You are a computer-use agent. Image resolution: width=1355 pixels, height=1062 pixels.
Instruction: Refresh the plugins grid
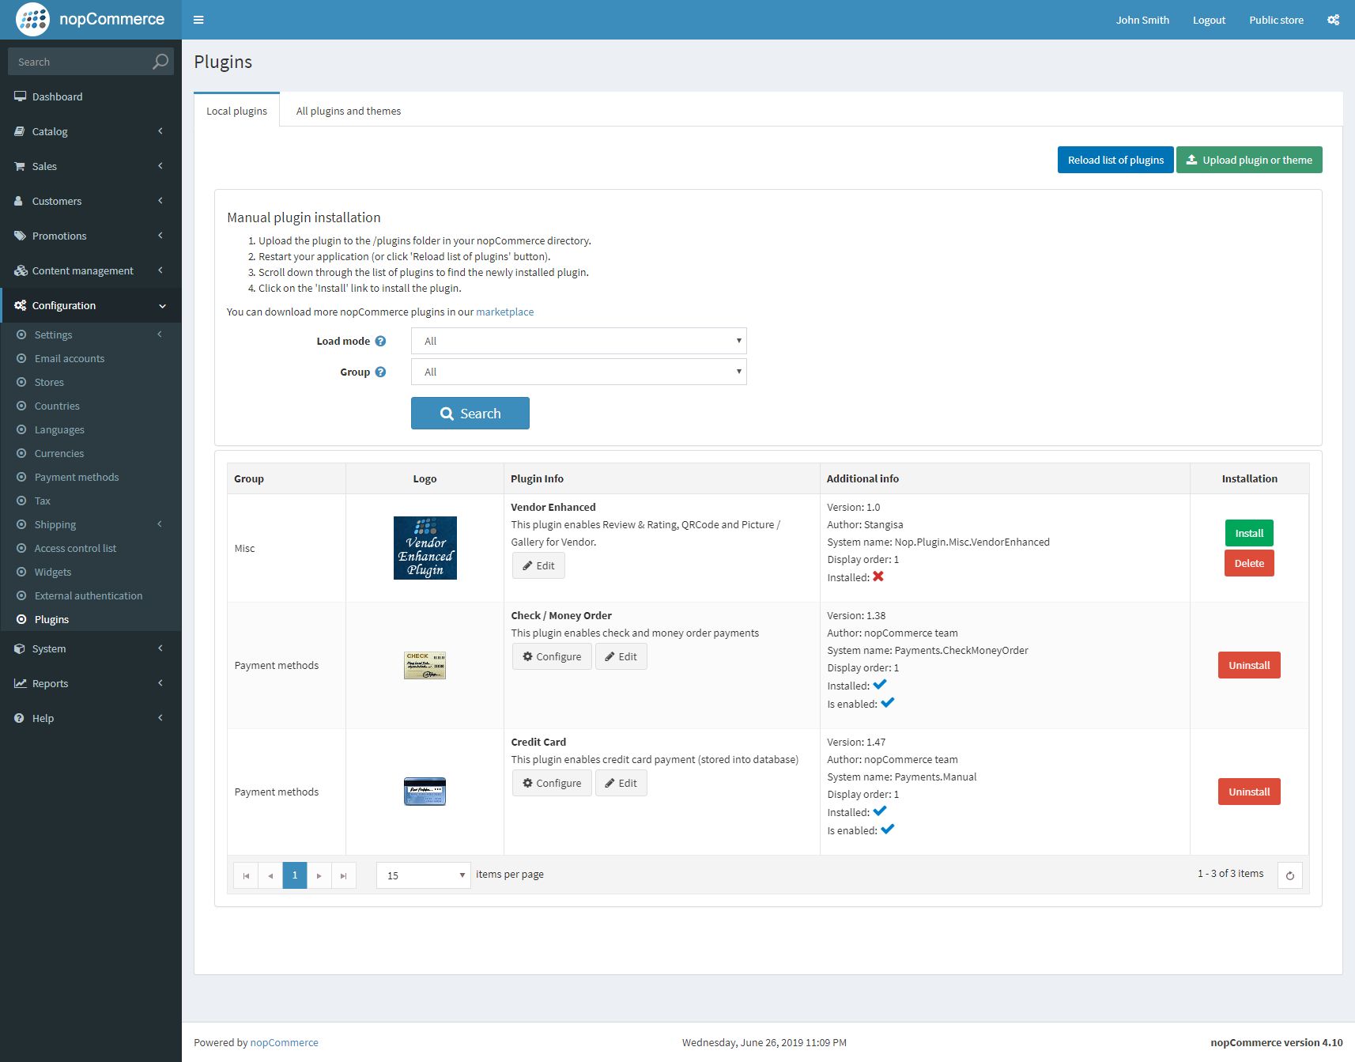point(1289,875)
